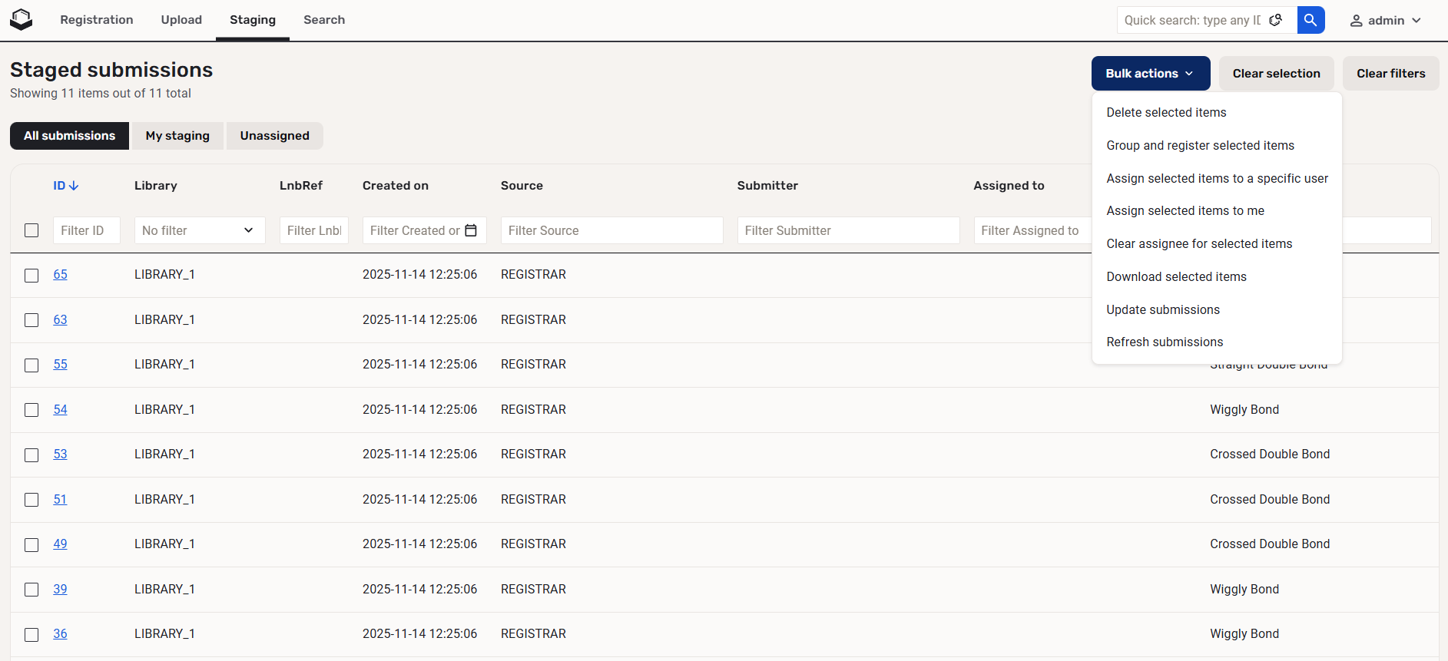
Task: Toggle the select-all checkbox in the filter row
Action: [31, 230]
